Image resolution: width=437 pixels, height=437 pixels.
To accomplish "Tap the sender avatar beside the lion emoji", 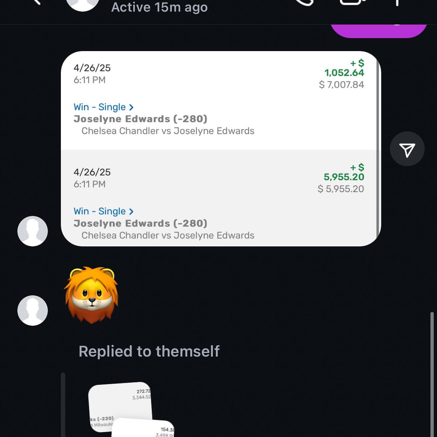I will click(33, 311).
